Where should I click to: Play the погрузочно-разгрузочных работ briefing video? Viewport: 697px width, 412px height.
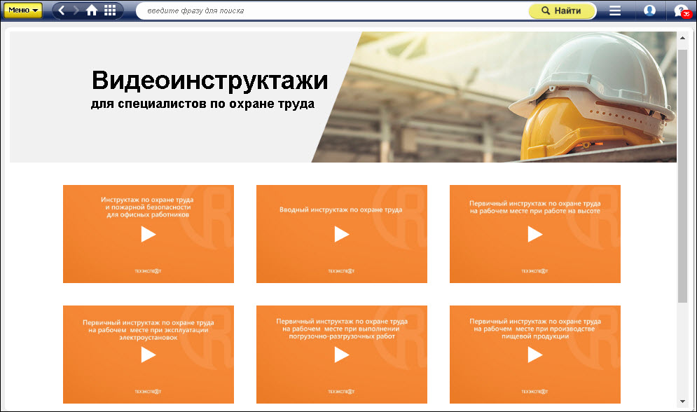(x=342, y=355)
